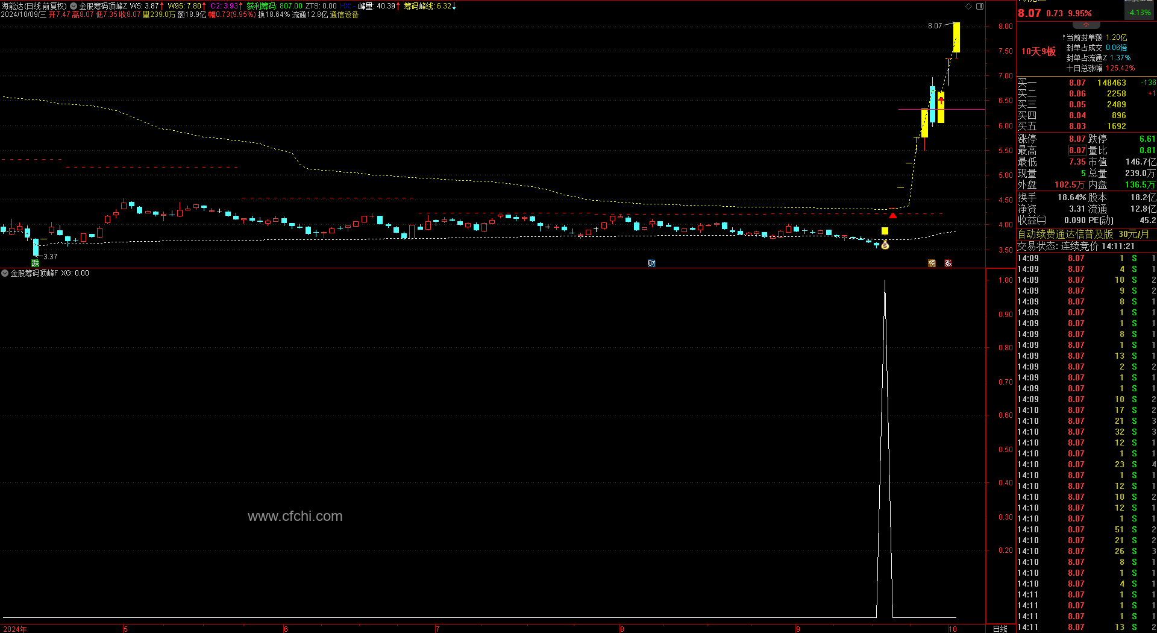Click the 净资 3.31 value

pyautogui.click(x=1077, y=209)
